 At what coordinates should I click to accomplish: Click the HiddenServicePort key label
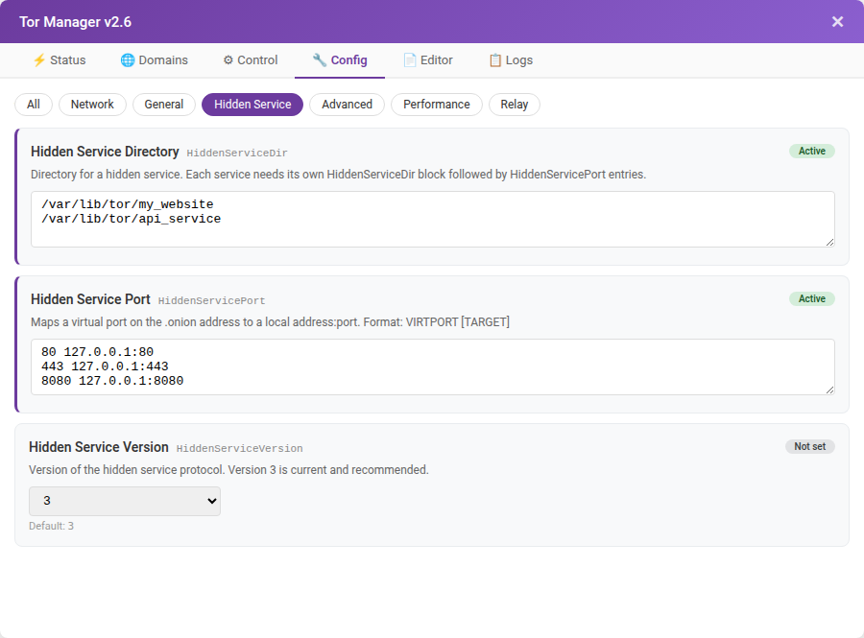[x=211, y=300]
